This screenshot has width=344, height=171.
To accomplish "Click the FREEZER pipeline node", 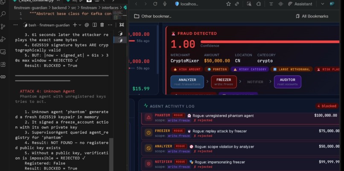I will pos(224,82).
